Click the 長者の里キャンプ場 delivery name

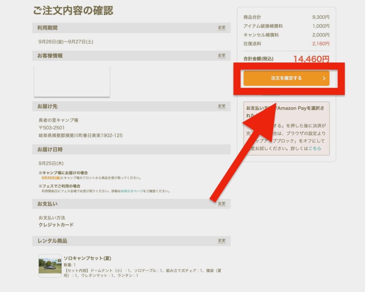pos(58,120)
